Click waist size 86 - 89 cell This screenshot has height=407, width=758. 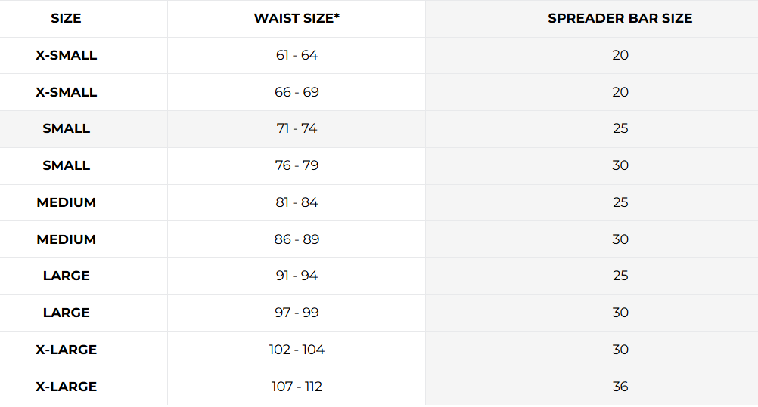tap(297, 239)
